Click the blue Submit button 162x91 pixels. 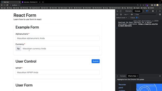96,61
